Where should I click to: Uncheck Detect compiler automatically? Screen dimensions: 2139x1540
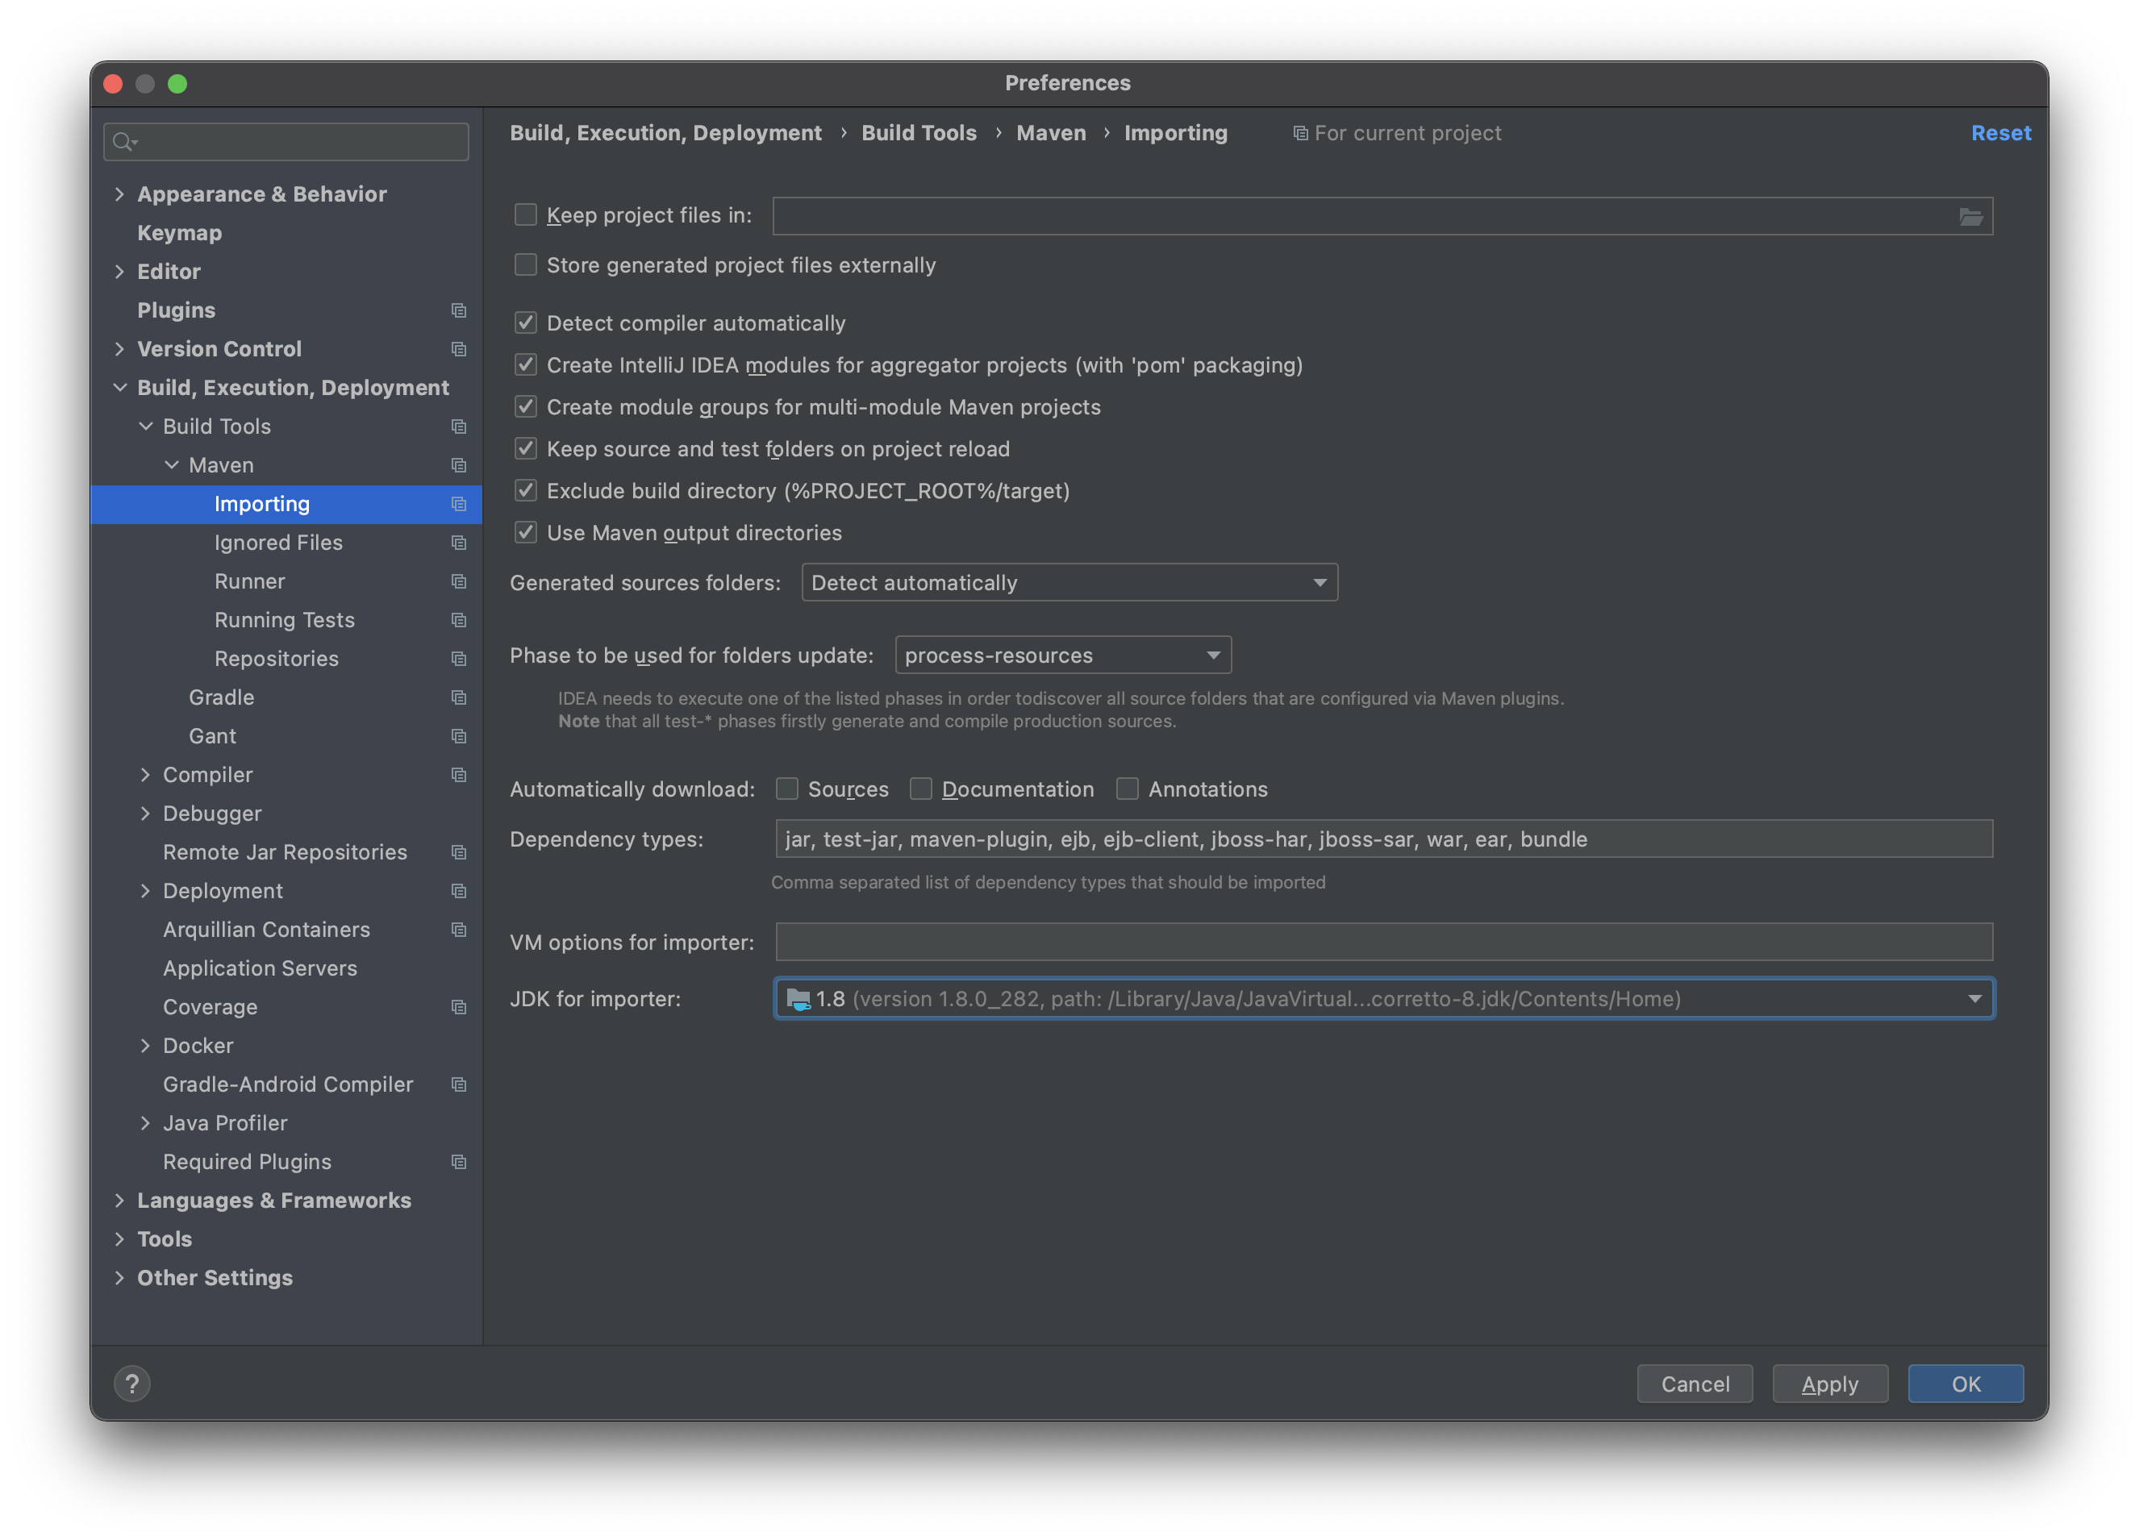(x=525, y=323)
